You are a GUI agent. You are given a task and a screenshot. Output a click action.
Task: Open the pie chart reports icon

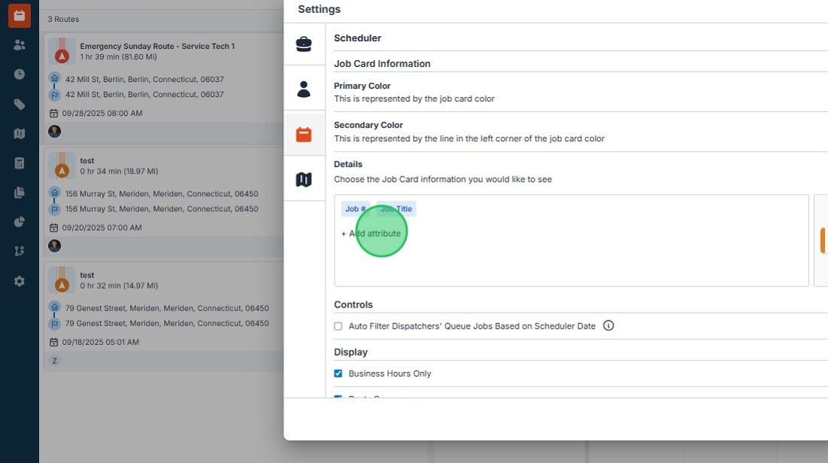pos(20,222)
